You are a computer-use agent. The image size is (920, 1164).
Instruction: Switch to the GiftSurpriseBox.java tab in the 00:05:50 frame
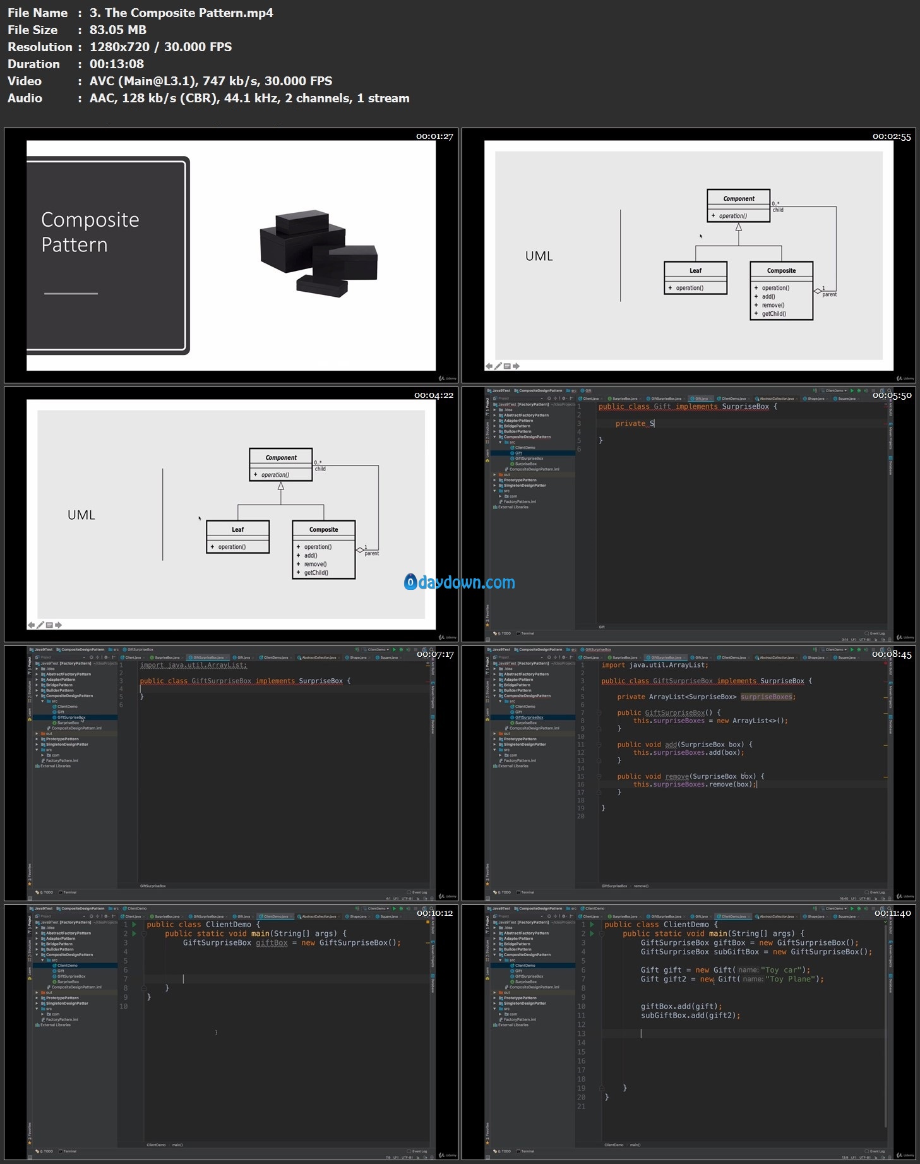[x=666, y=399]
